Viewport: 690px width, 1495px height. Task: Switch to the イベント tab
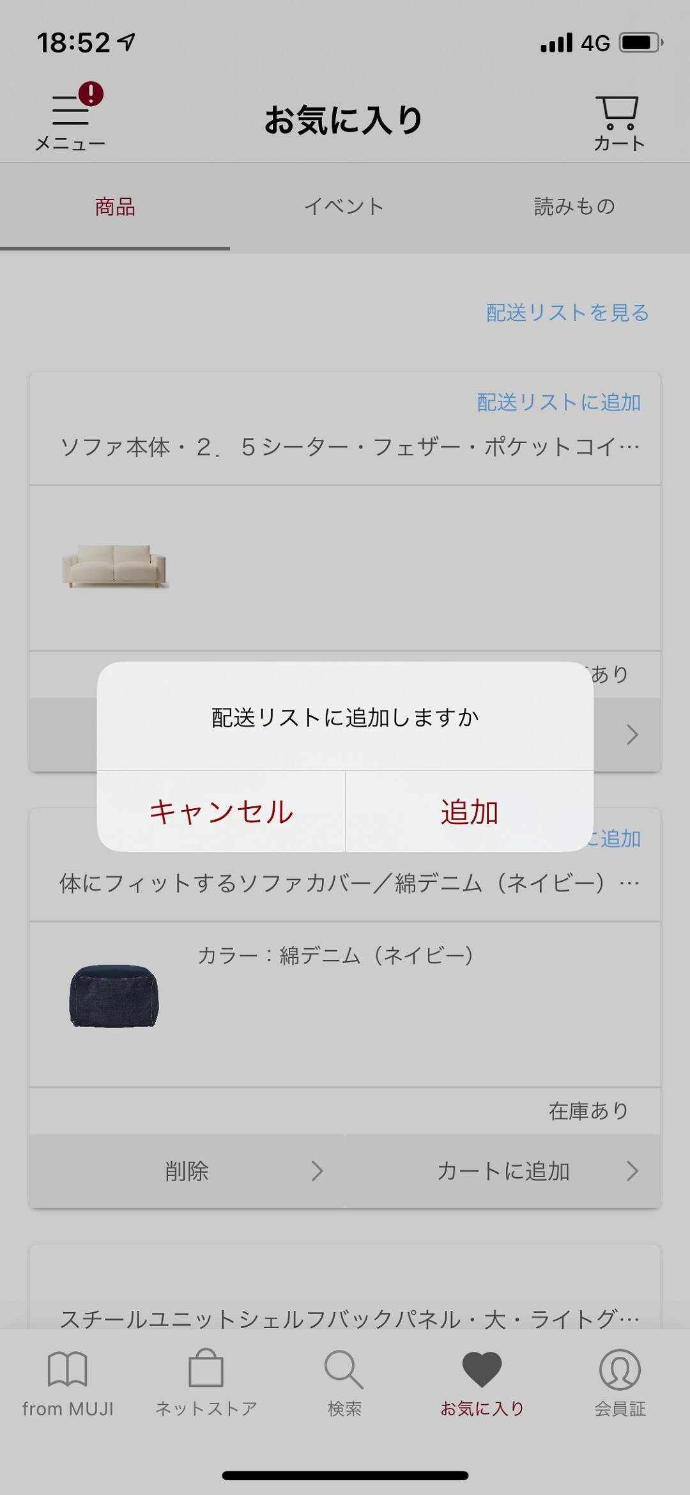344,207
